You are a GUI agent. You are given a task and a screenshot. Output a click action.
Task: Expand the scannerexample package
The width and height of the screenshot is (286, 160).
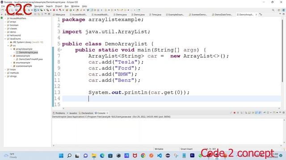click(11, 66)
